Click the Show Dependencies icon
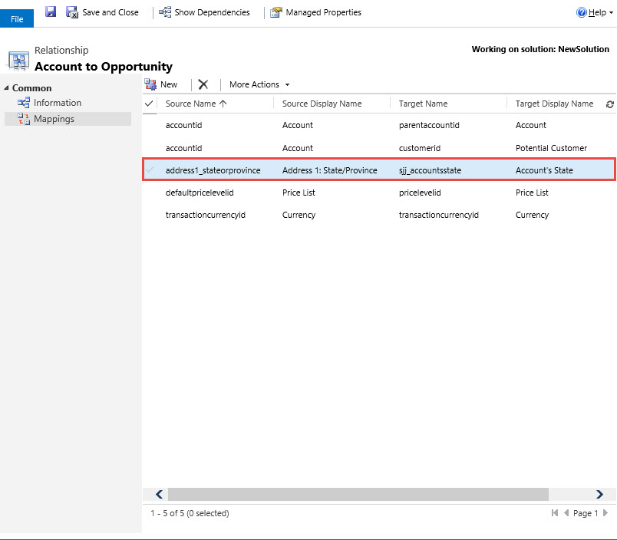Image resolution: width=617 pixels, height=540 pixels. [165, 12]
